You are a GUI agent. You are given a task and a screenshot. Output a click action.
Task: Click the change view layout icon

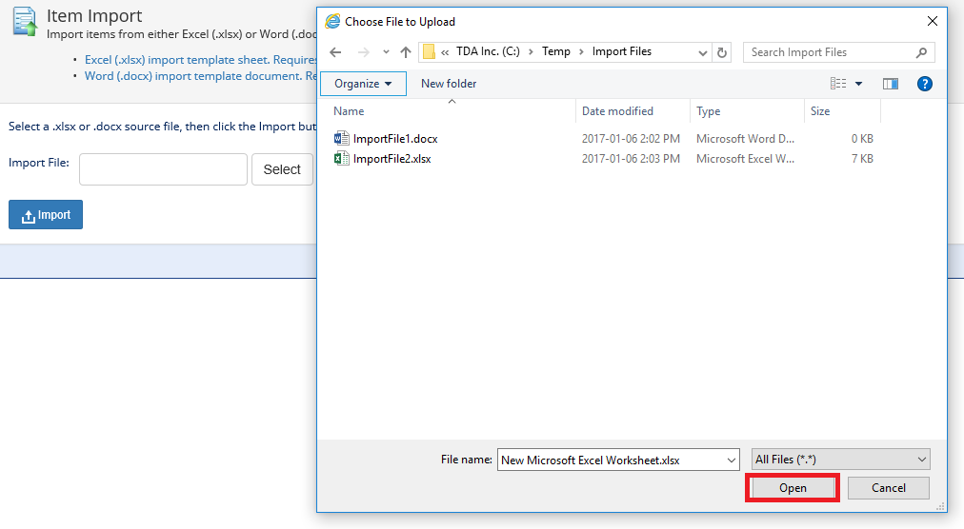(x=838, y=84)
